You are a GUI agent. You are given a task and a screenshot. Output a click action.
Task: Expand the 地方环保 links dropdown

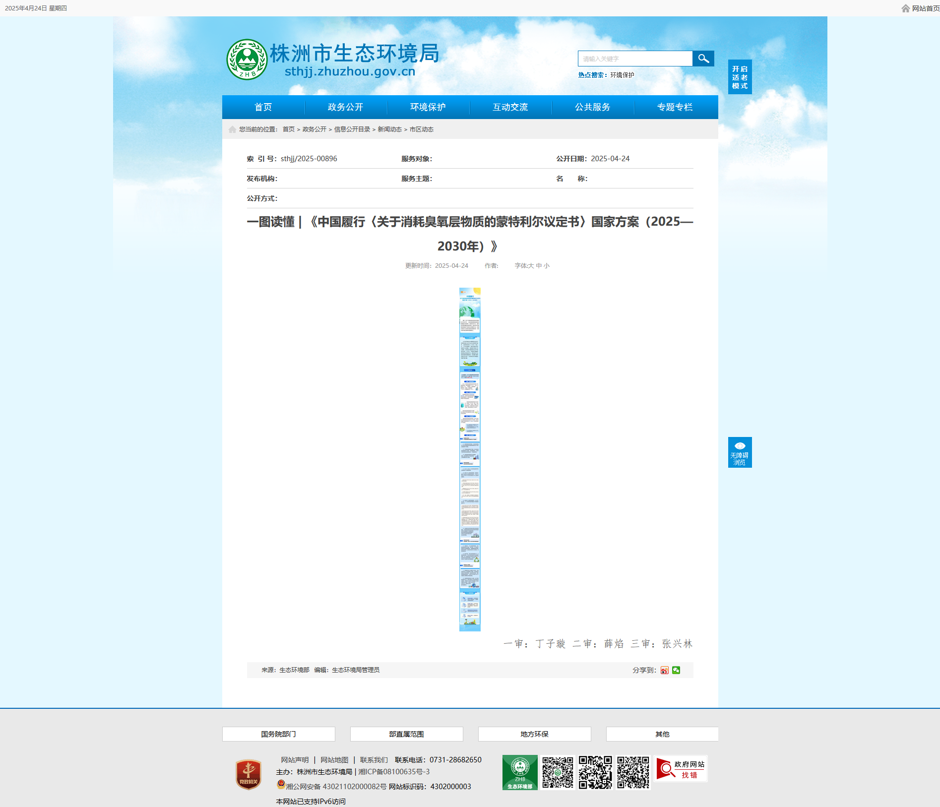coord(534,734)
